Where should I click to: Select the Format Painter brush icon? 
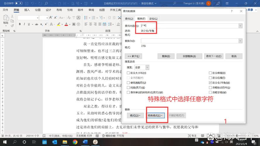point(12,25)
